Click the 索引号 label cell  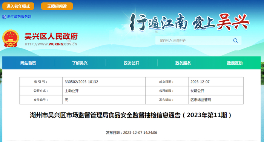41,82
